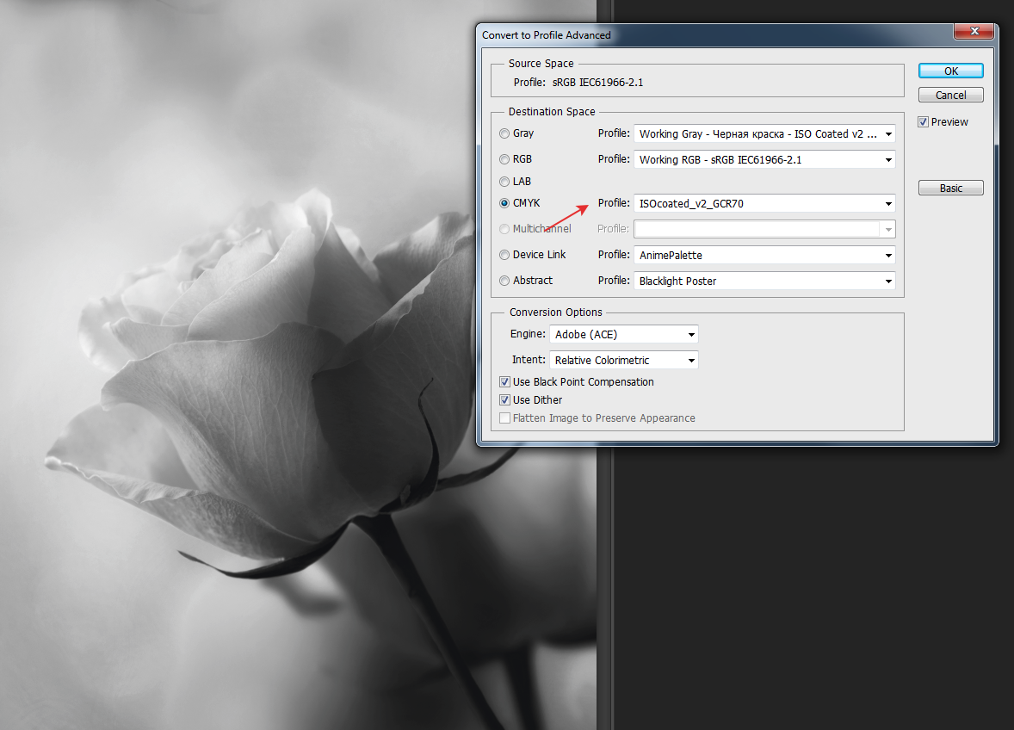
Task: Open the ISOcoated_v2_GCR70 CMYK profile dropdown
Action: pyautogui.click(x=764, y=204)
